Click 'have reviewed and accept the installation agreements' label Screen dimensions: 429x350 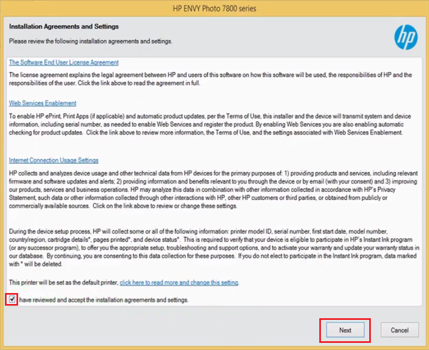point(104,300)
